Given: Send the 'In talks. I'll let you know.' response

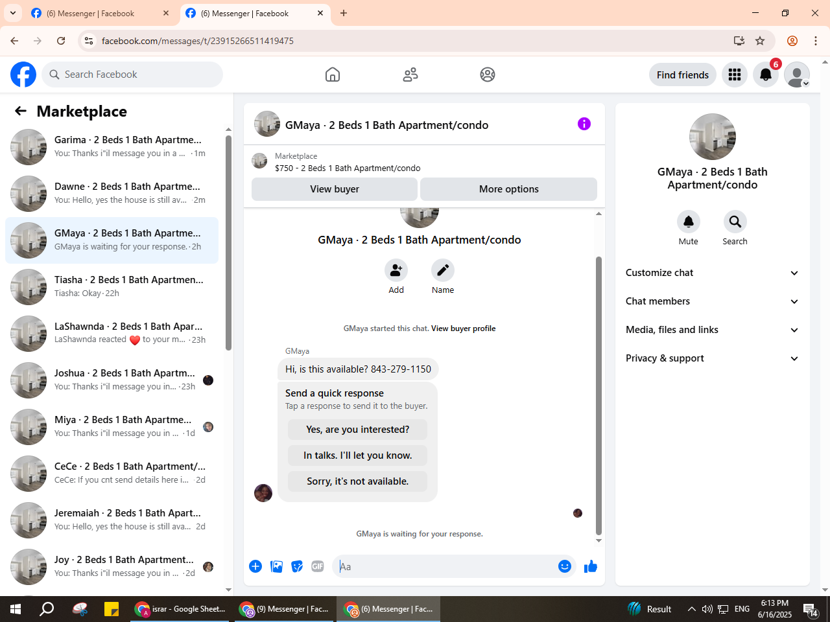Looking at the screenshot, I should coord(358,455).
